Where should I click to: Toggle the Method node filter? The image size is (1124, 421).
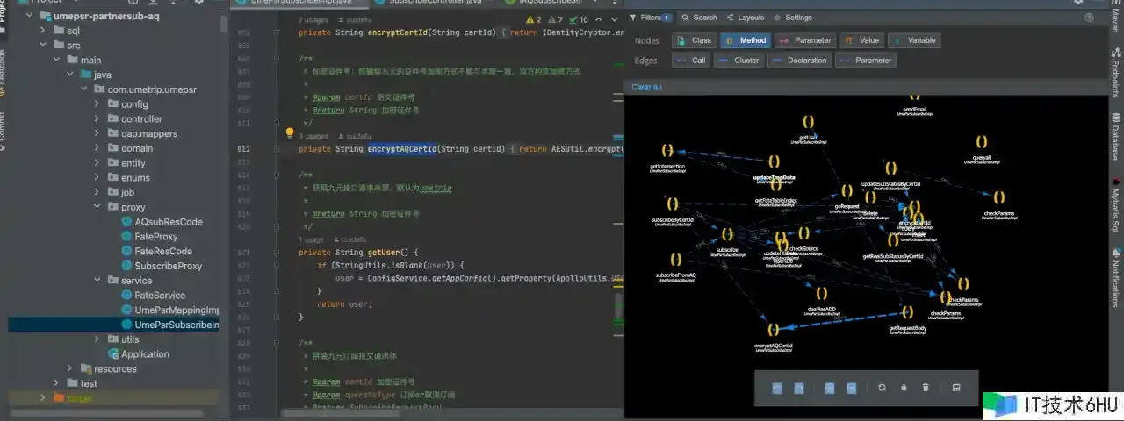pos(745,40)
